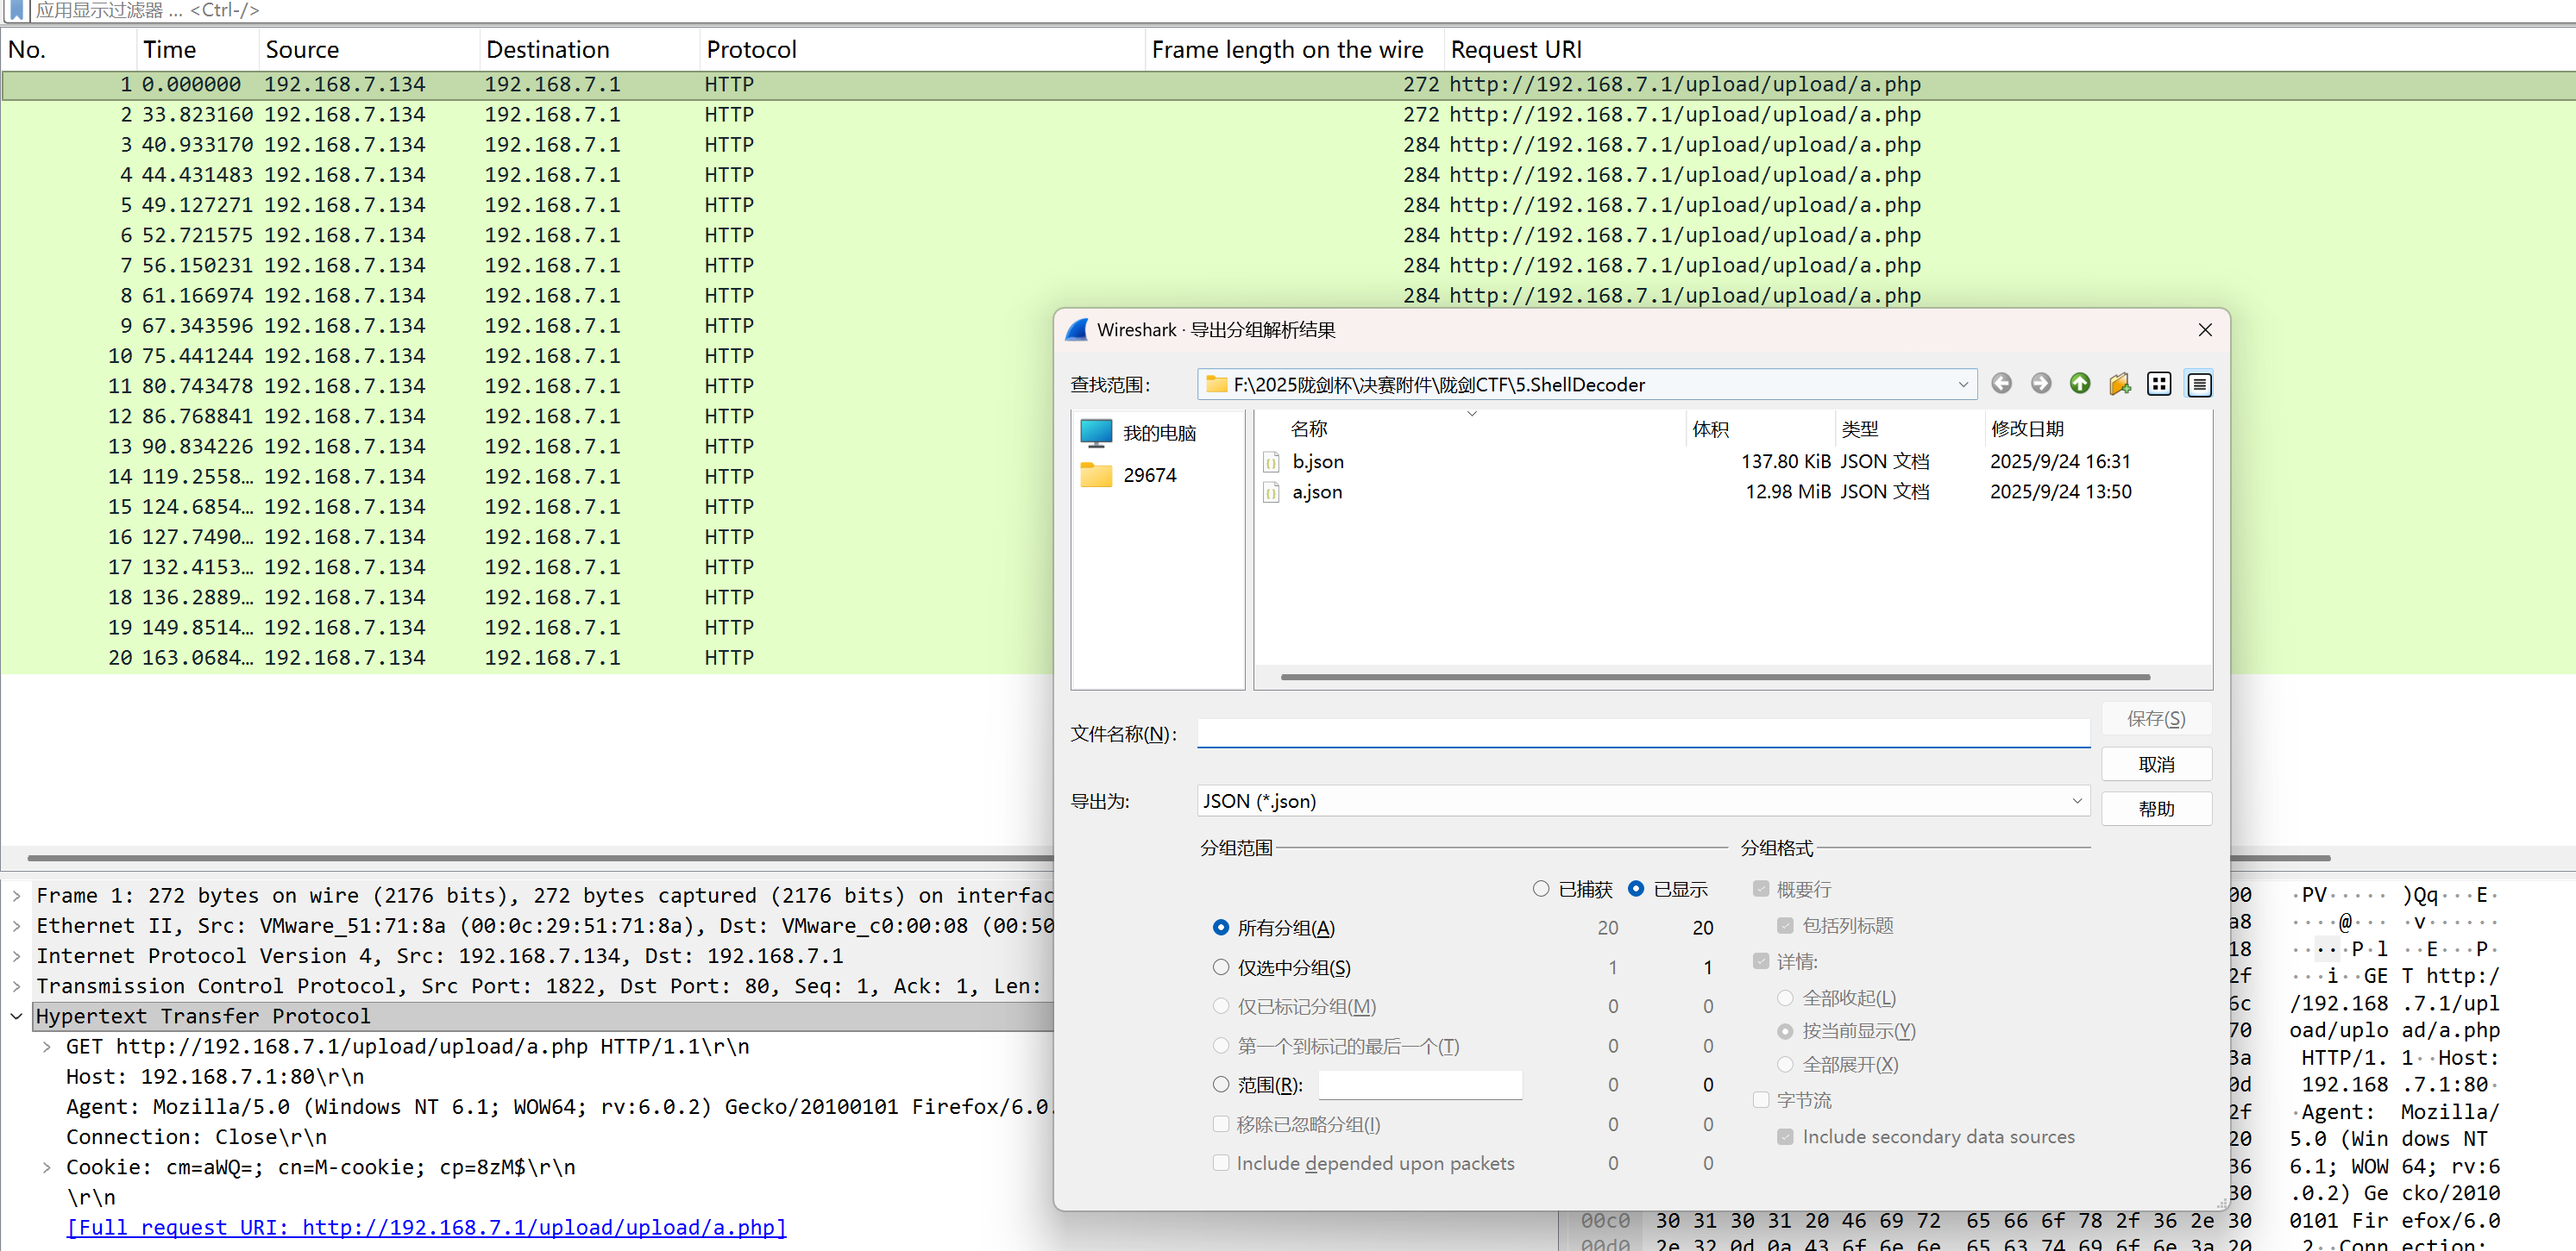Viewport: 2576px width, 1251px height.
Task: Go to parent directory icon
Action: point(2080,384)
